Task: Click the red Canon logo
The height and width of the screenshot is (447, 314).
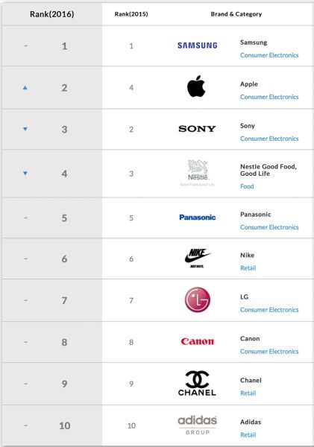Action: click(x=197, y=341)
